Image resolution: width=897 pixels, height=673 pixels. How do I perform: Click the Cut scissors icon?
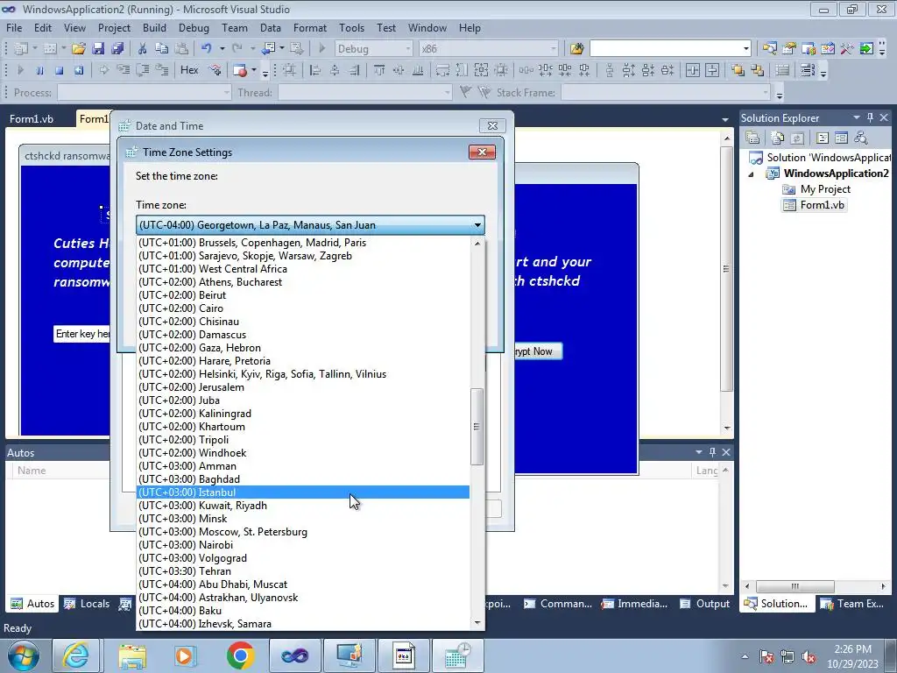143,49
